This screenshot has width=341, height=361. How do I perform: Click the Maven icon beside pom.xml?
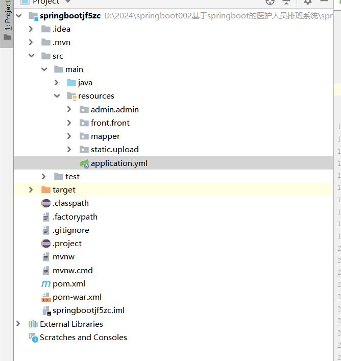tap(46, 284)
